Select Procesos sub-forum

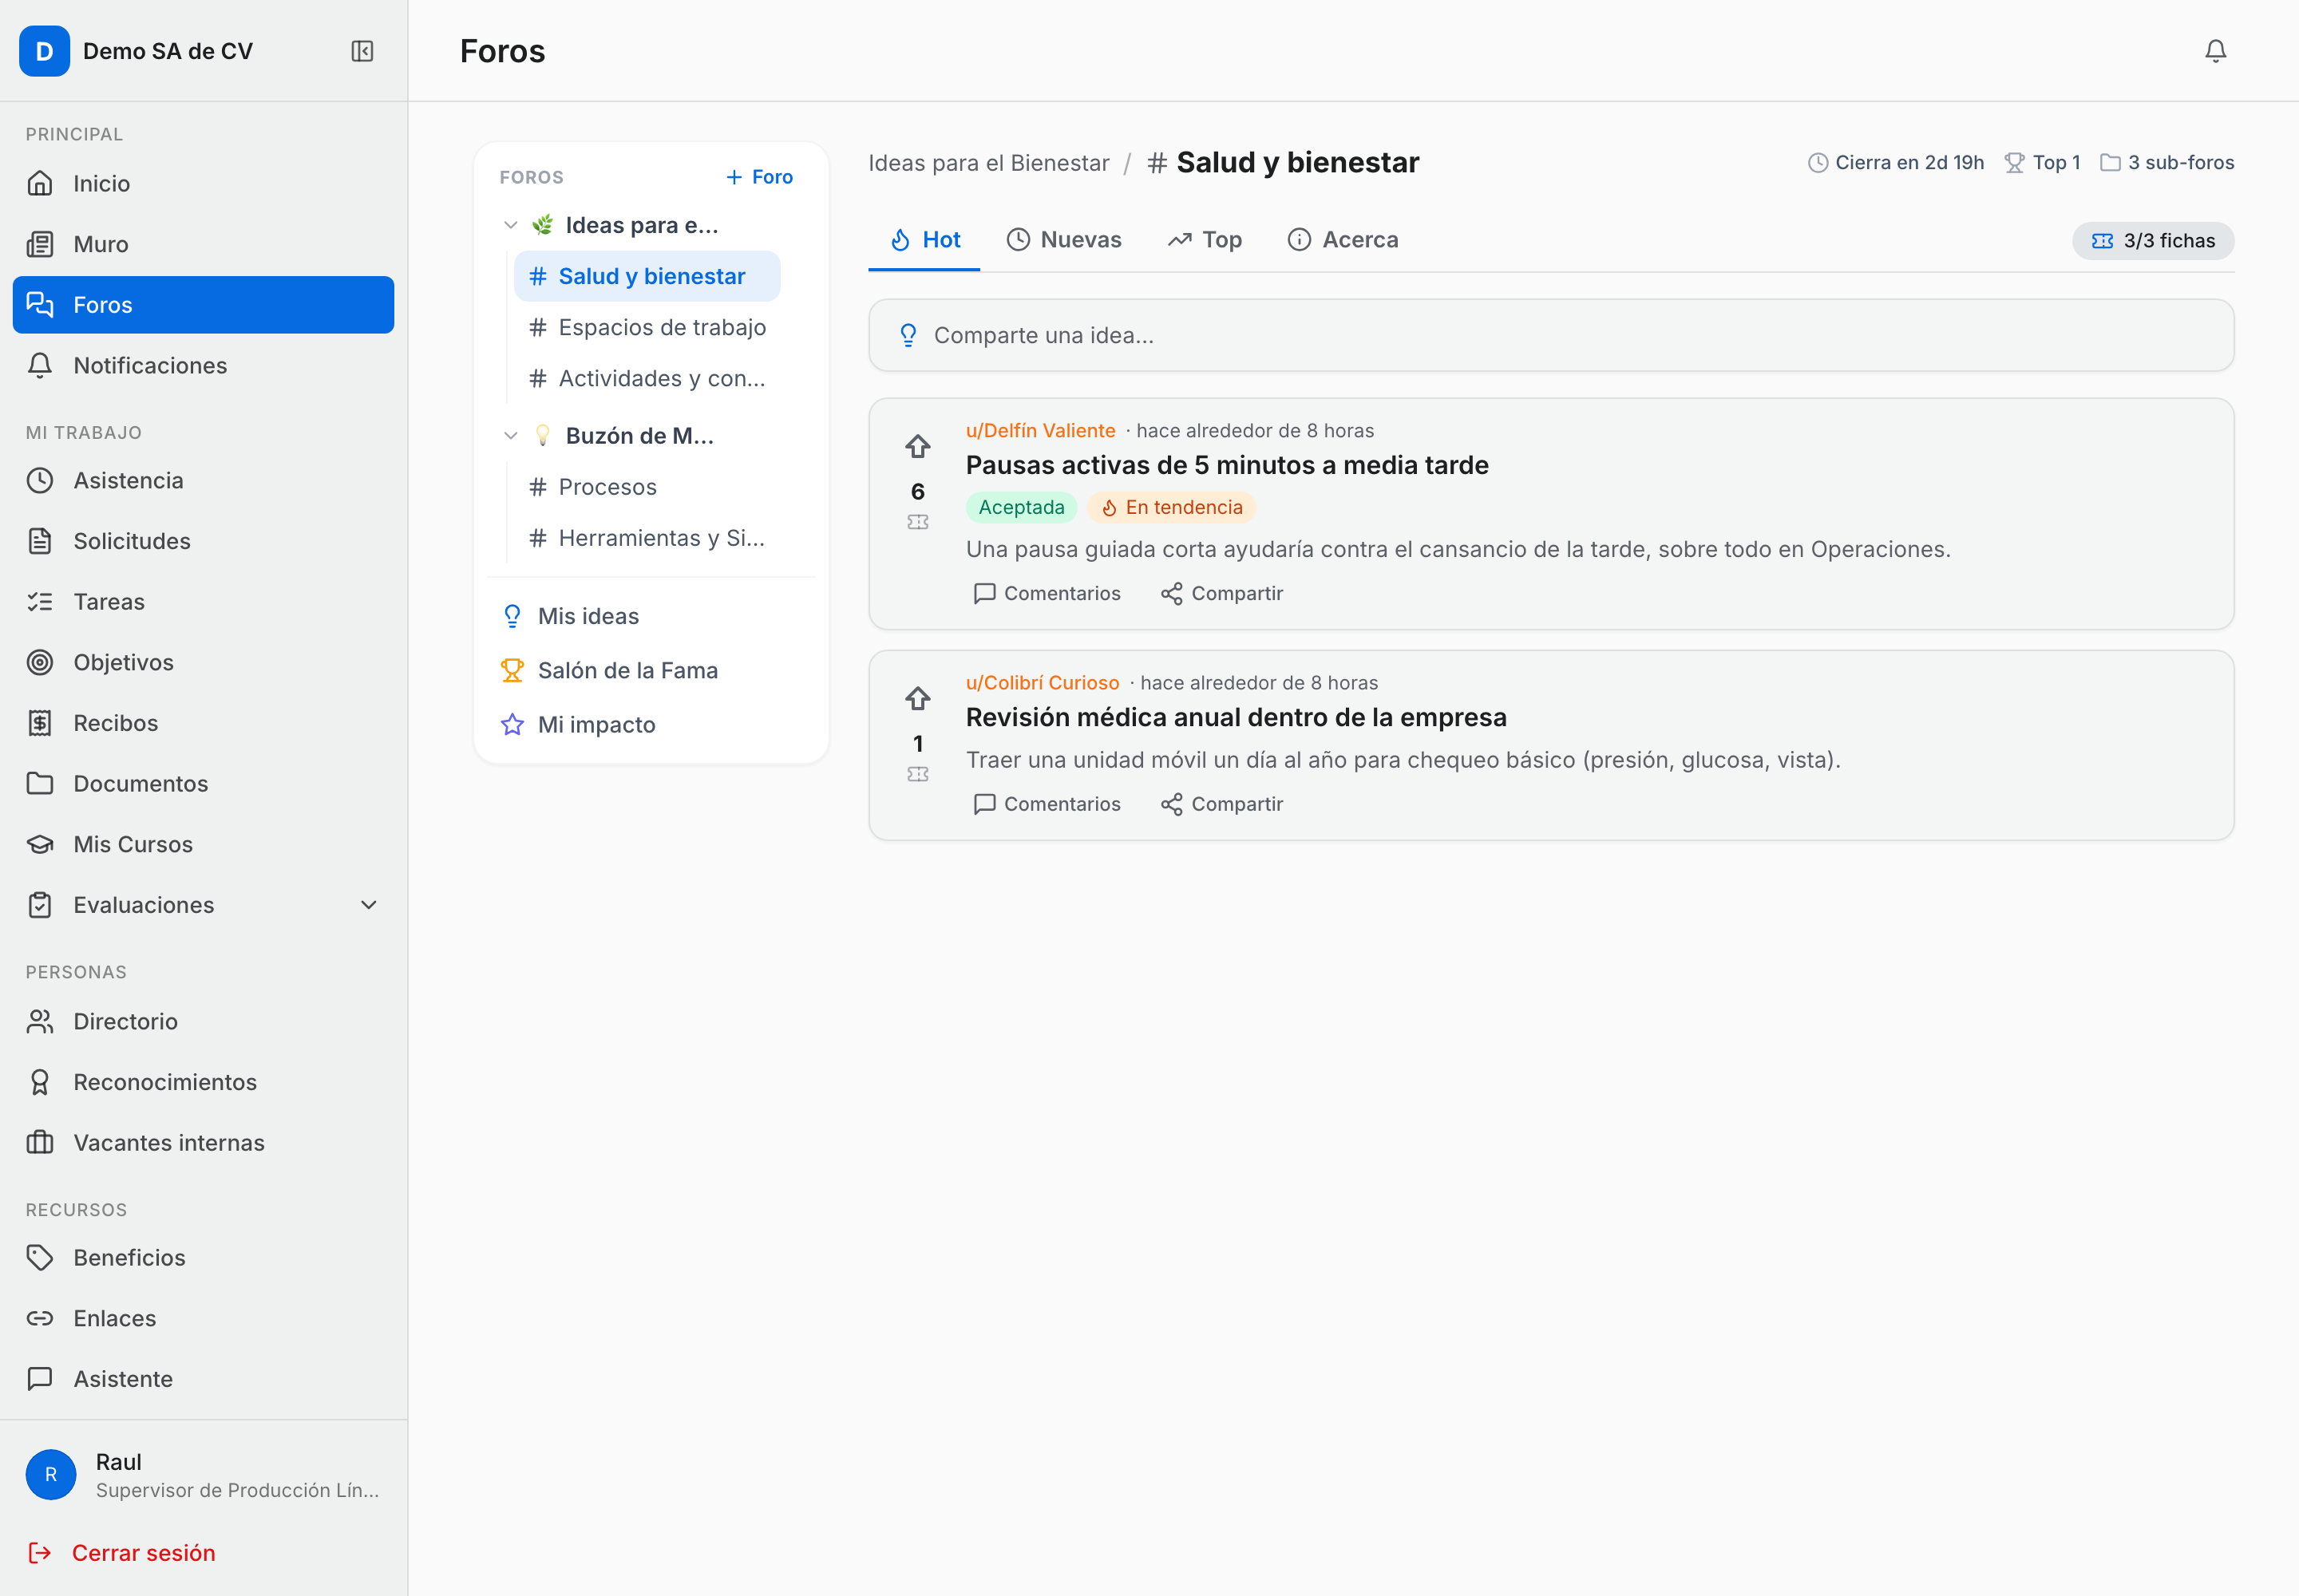tap(647, 487)
